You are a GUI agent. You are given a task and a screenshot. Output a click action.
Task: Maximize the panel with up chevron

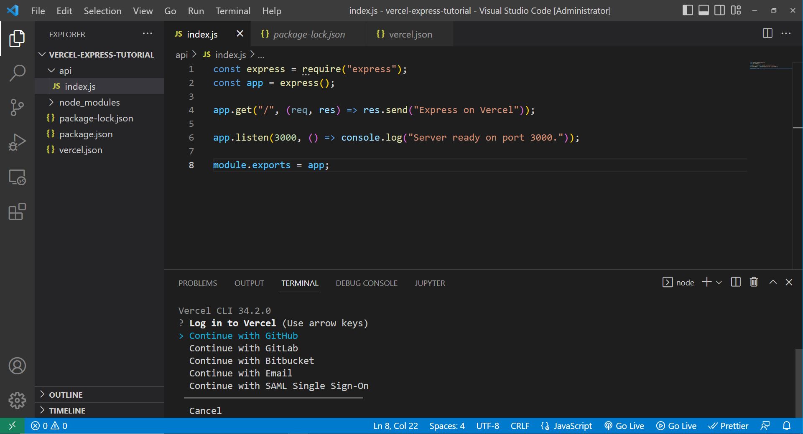click(x=773, y=282)
